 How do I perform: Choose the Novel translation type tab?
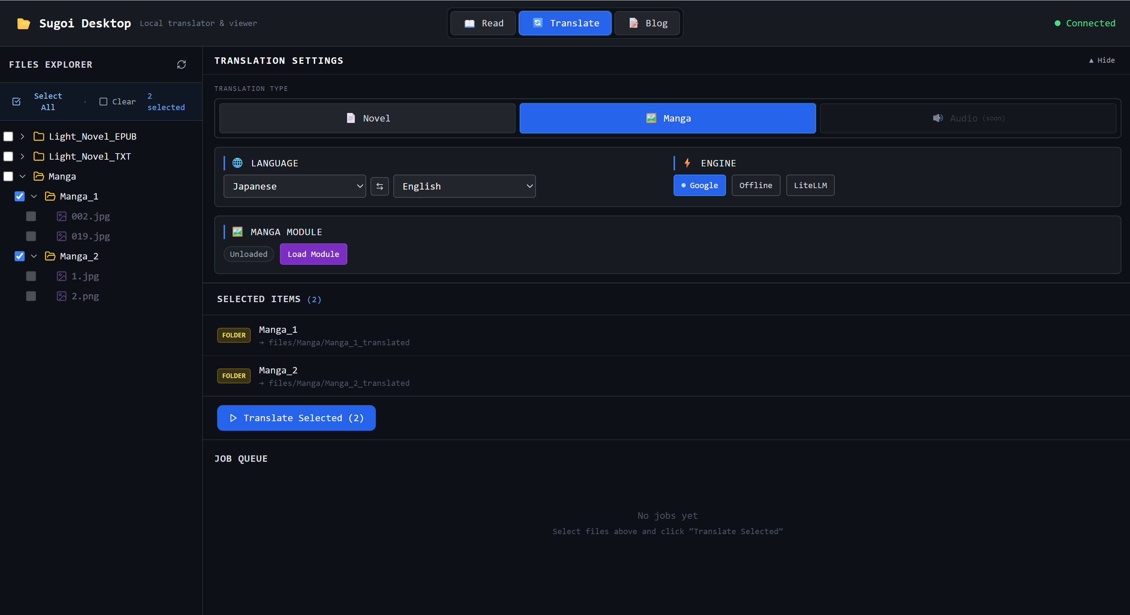tap(367, 118)
